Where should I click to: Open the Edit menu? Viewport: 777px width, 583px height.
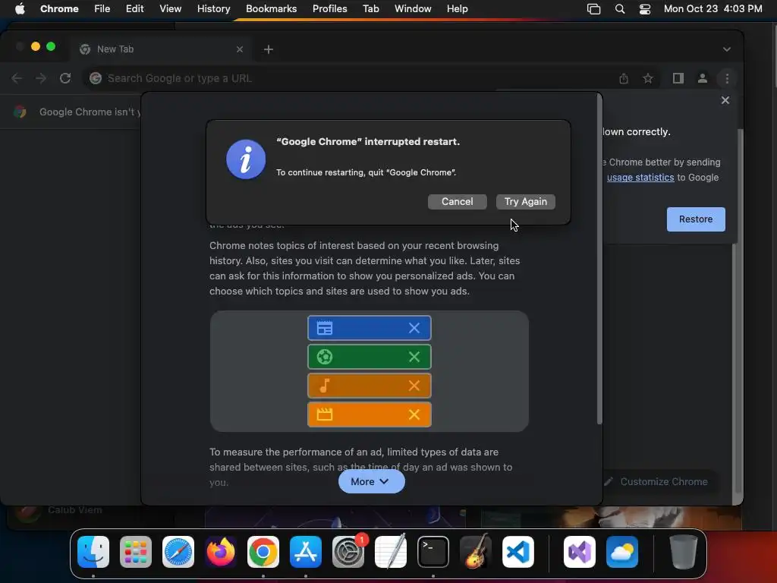134,9
